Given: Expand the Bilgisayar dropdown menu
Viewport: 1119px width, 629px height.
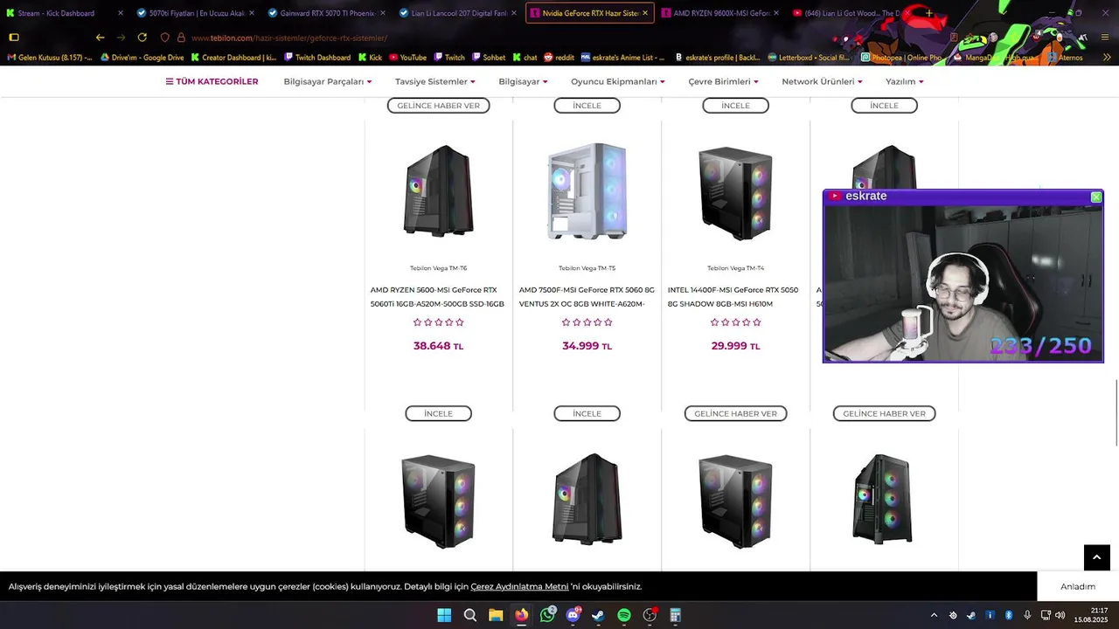Looking at the screenshot, I should (x=523, y=81).
